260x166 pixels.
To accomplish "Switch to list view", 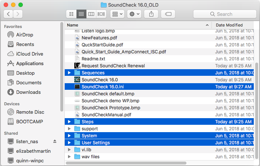I will 81,14.
